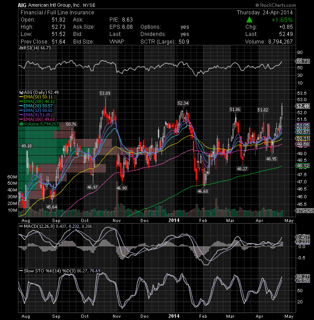Click the volume bars icon in legend
The height and width of the screenshot is (320, 314).
coord(21,124)
